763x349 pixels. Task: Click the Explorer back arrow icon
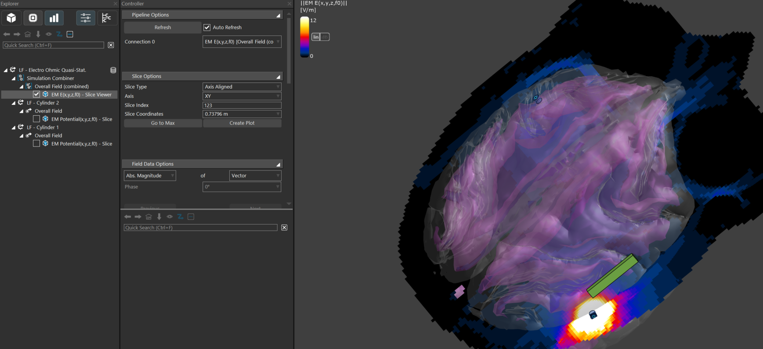click(x=7, y=34)
